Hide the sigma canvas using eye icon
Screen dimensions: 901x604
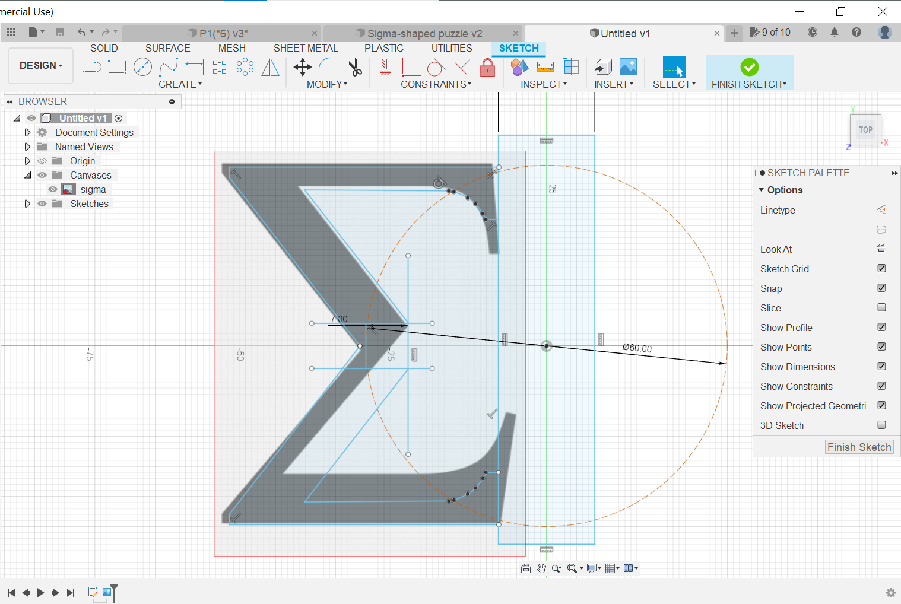click(x=53, y=189)
